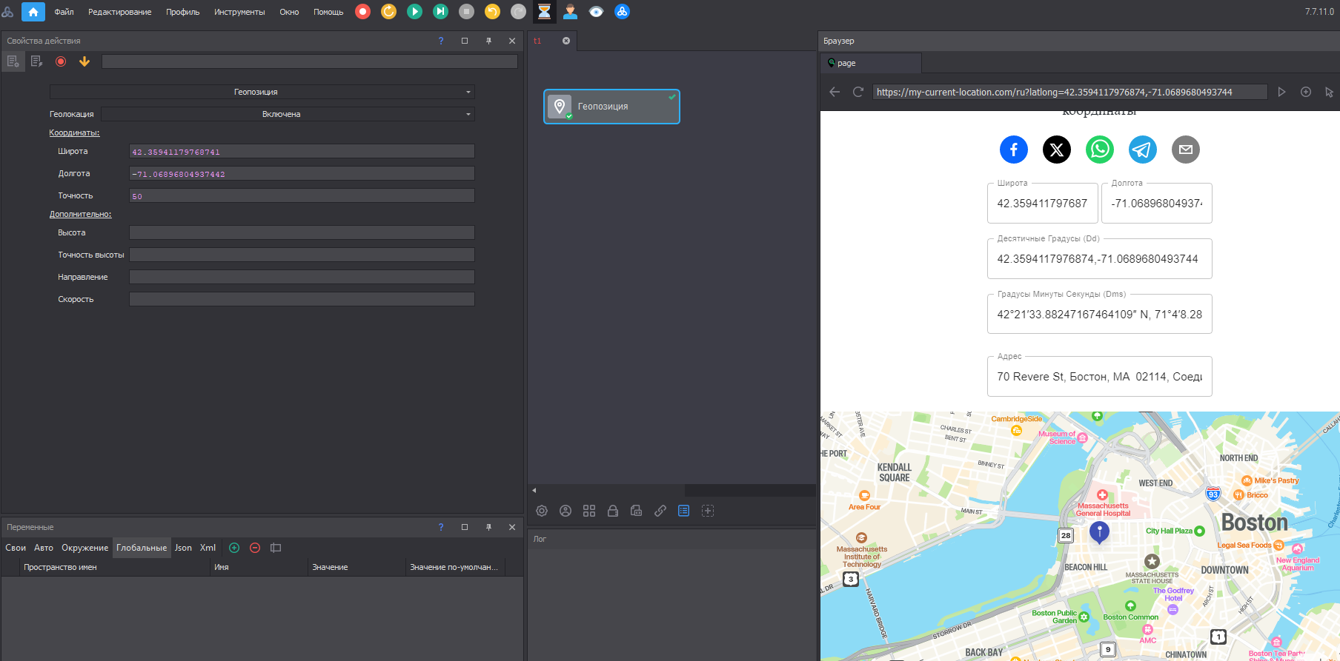The width and height of the screenshot is (1340, 661).
Task: Click the Точность высоты input field
Action: click(302, 255)
